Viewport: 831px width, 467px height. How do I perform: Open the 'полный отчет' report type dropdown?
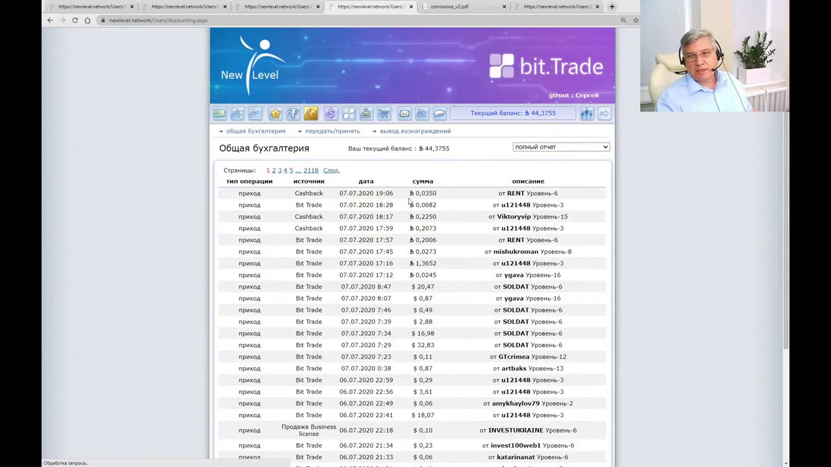(x=561, y=147)
